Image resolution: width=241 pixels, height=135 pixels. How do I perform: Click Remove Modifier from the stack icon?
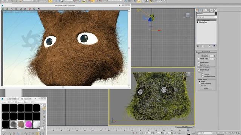point(210,46)
